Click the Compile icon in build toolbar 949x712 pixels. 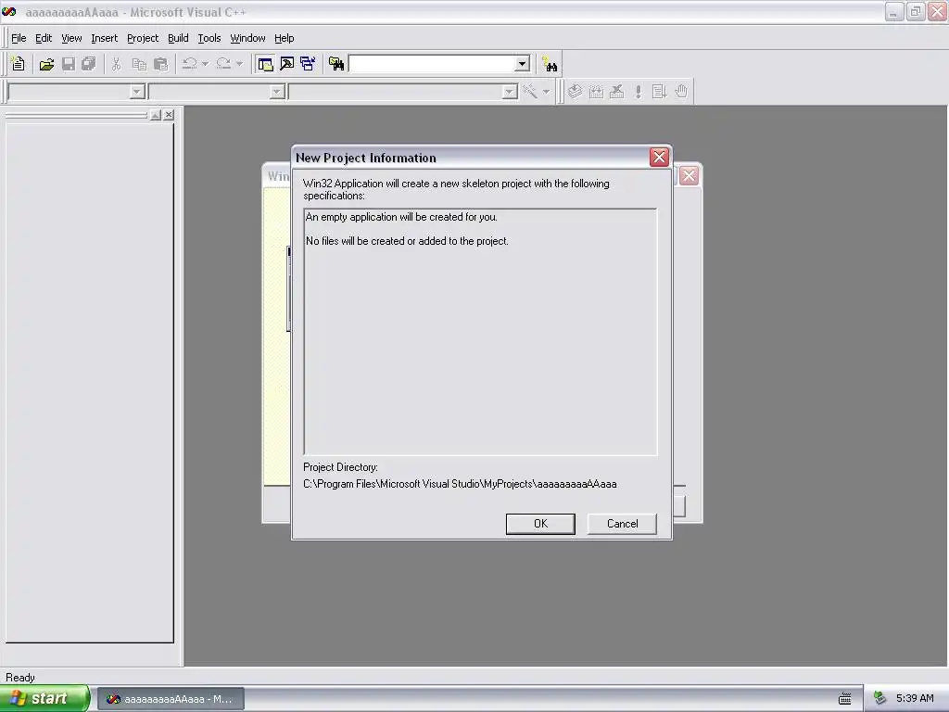click(575, 92)
